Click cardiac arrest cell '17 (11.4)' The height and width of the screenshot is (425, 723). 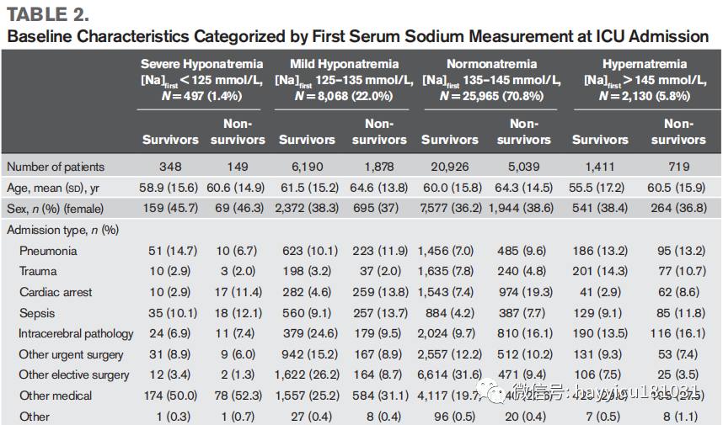click(238, 292)
